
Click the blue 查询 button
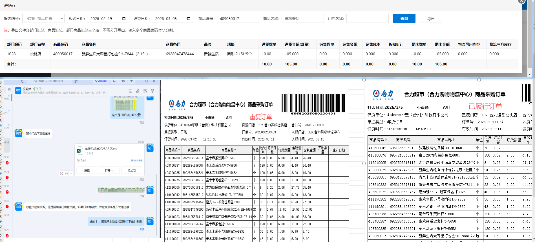404,19
